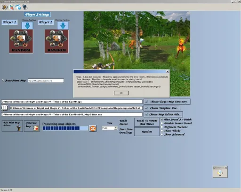The image size is (241, 192).
Task: Click Player 1 RANDOM faction image
Action: (21, 41)
